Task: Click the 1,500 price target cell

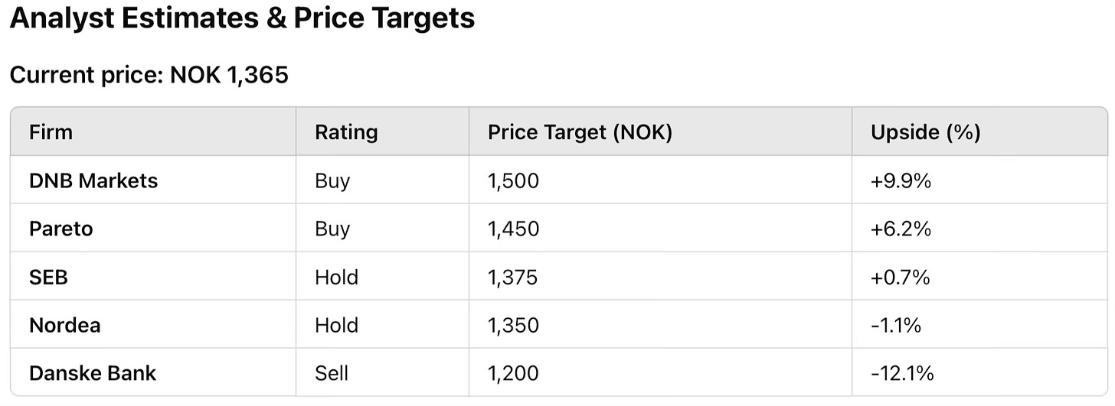Action: point(513,181)
